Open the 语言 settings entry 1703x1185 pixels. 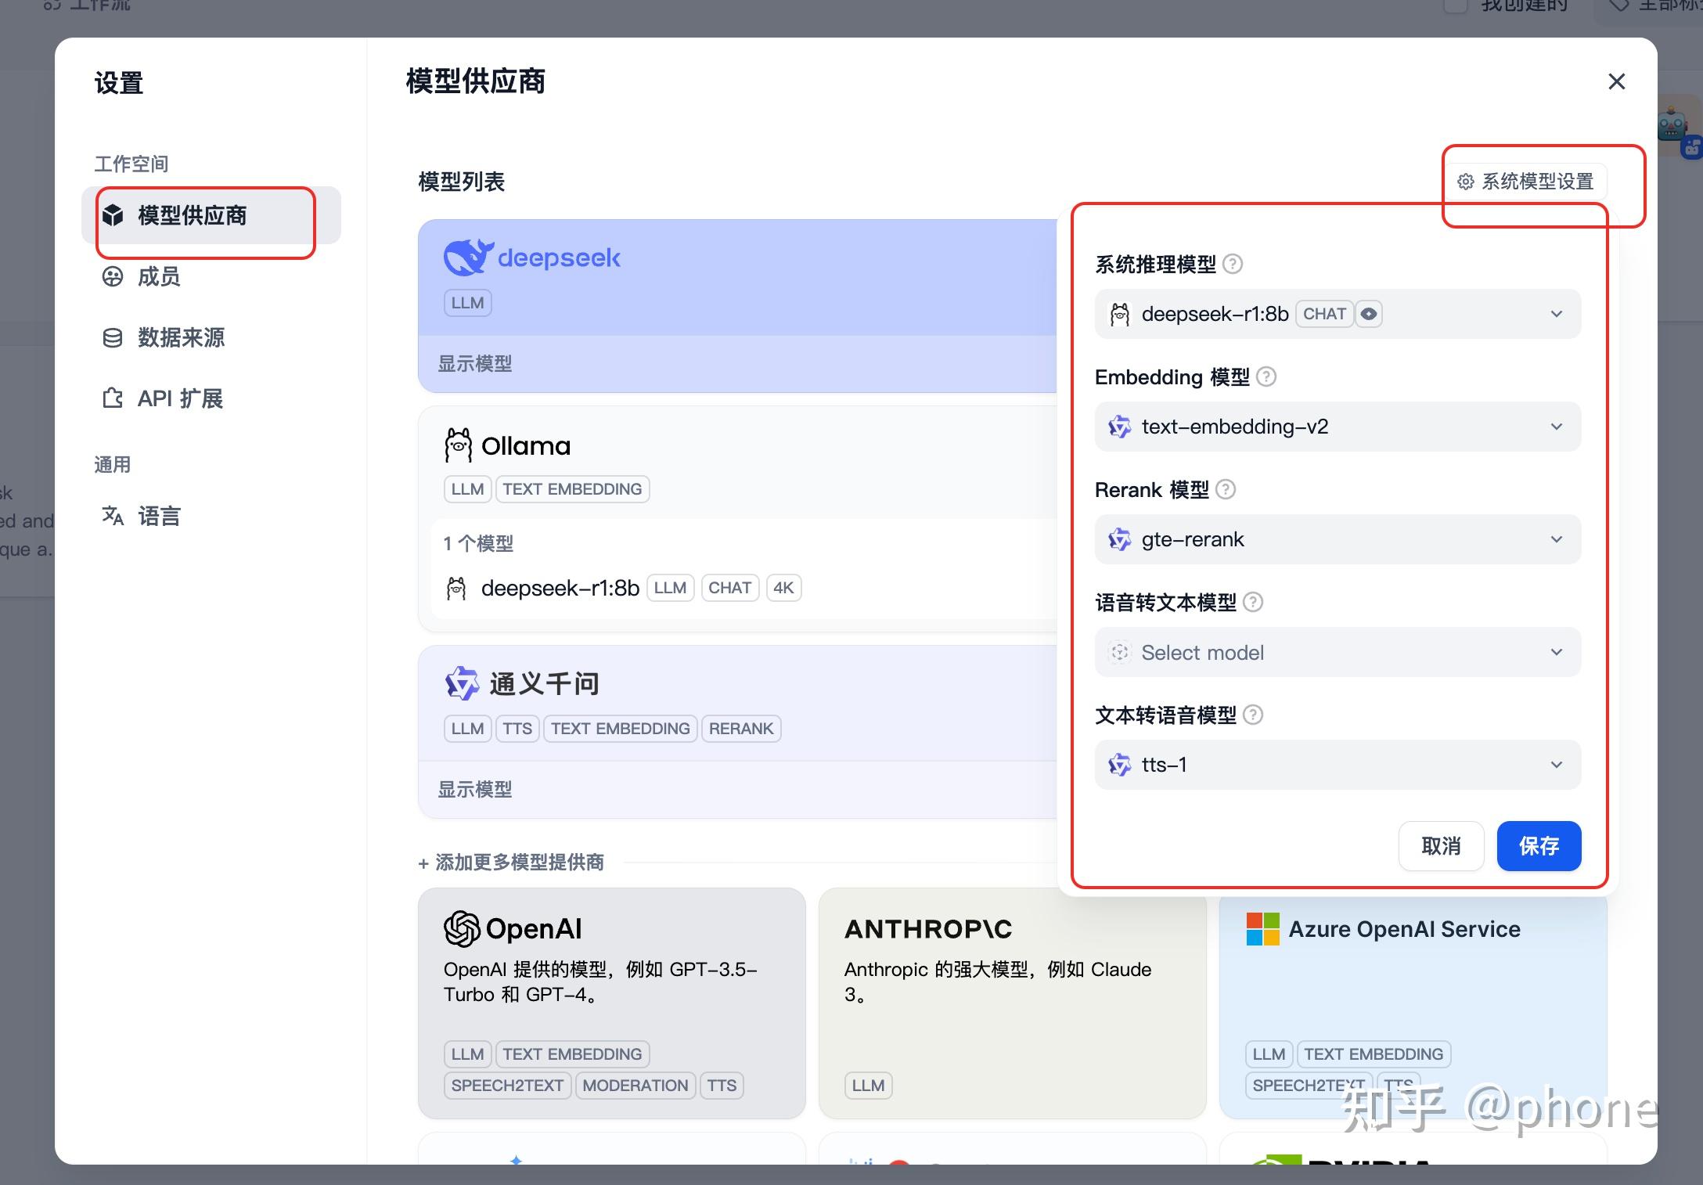pyautogui.click(x=160, y=516)
